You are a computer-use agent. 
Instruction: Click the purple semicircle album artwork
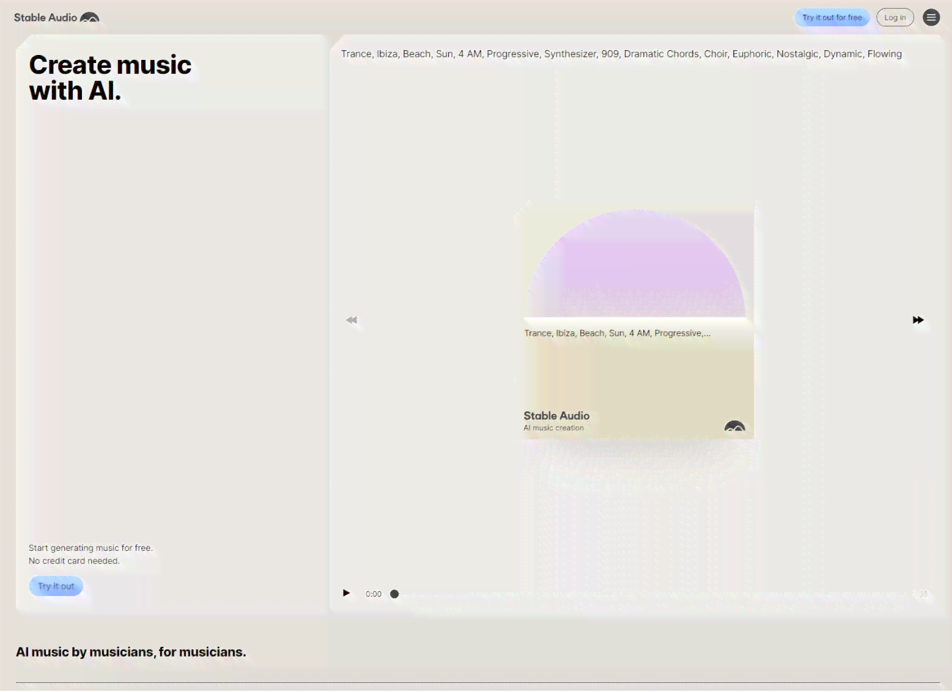pyautogui.click(x=637, y=263)
